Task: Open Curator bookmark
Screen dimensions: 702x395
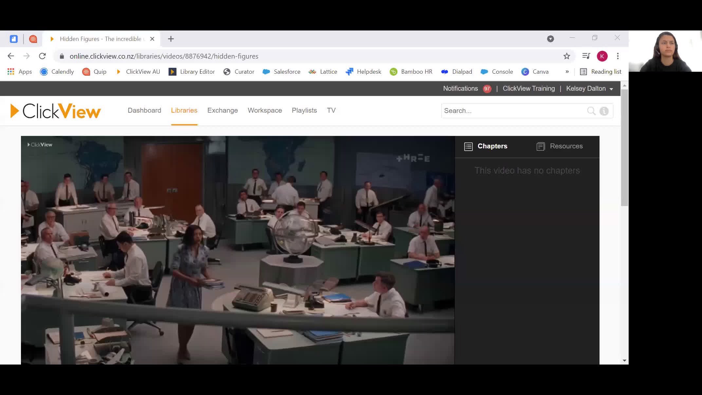Action: tap(239, 72)
